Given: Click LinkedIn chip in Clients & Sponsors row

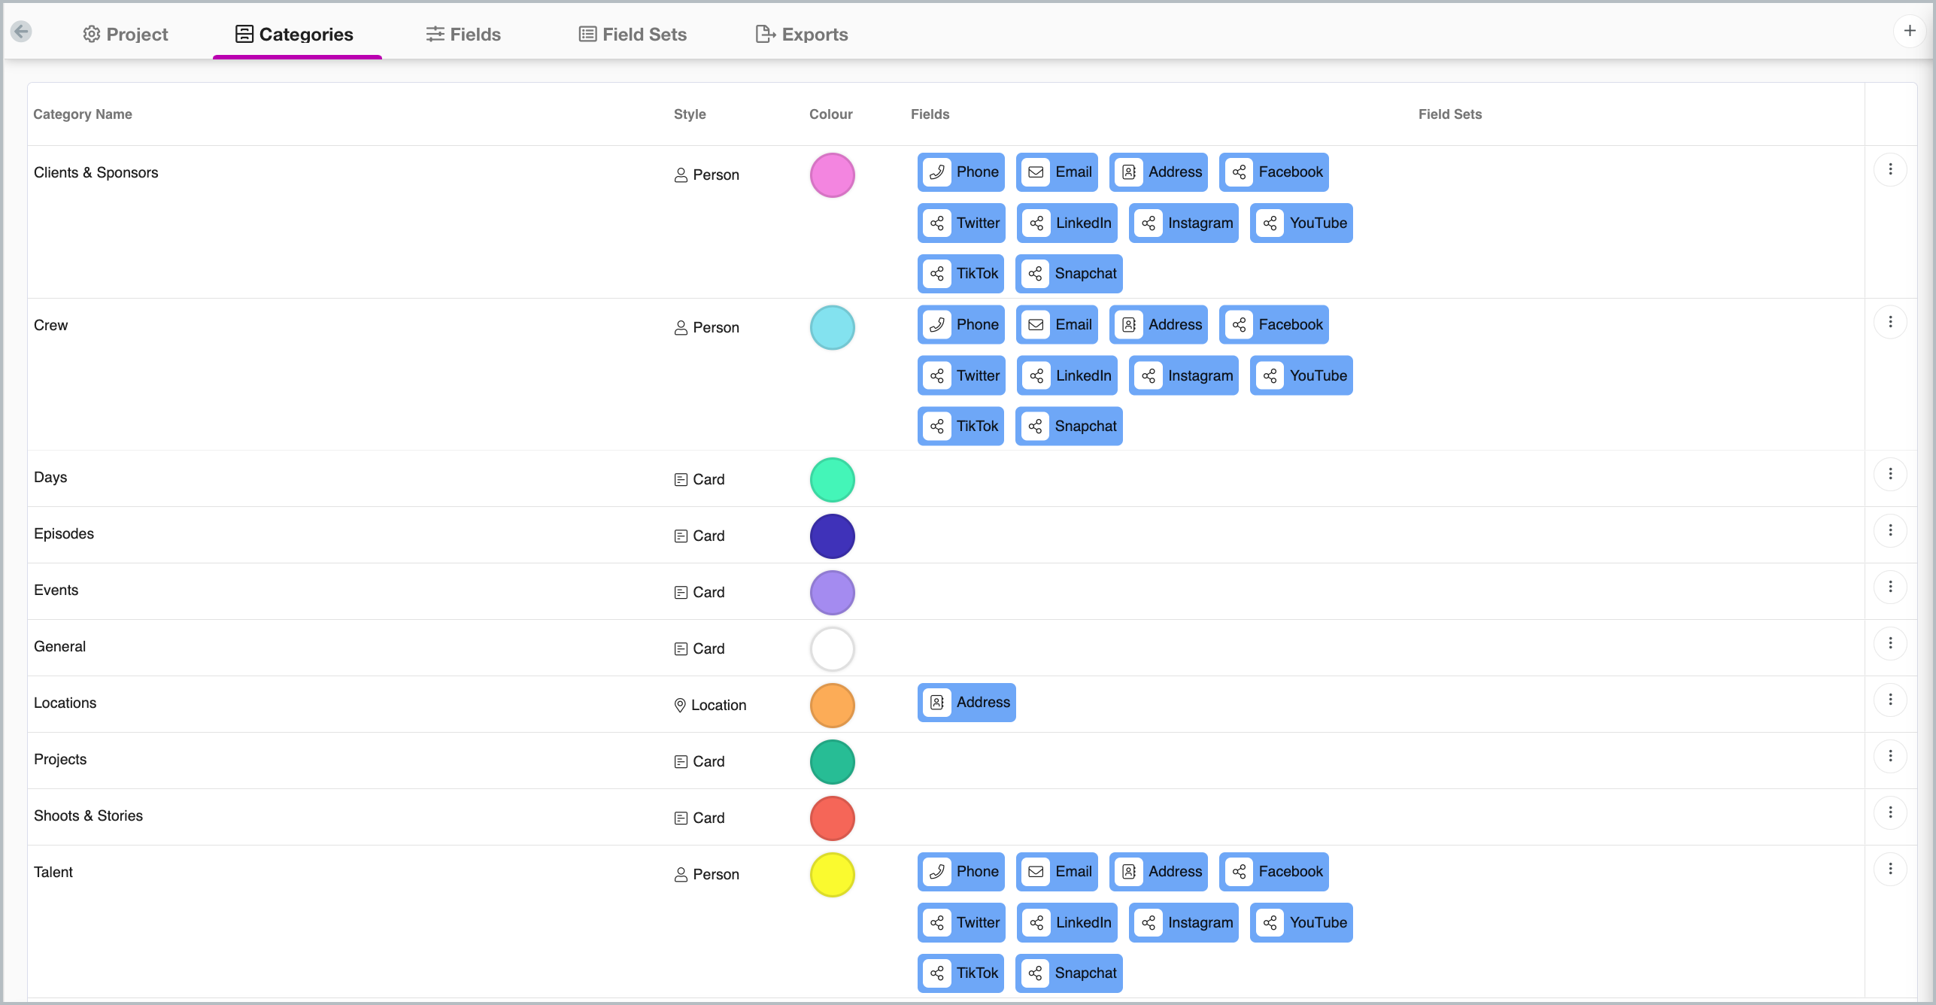Looking at the screenshot, I should click(1067, 223).
